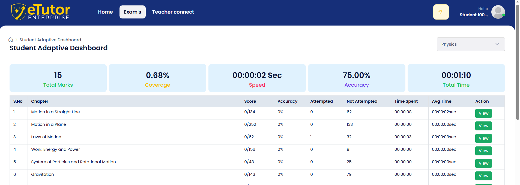Click the Student Adaptive Dashboard breadcrumb

tap(50, 40)
